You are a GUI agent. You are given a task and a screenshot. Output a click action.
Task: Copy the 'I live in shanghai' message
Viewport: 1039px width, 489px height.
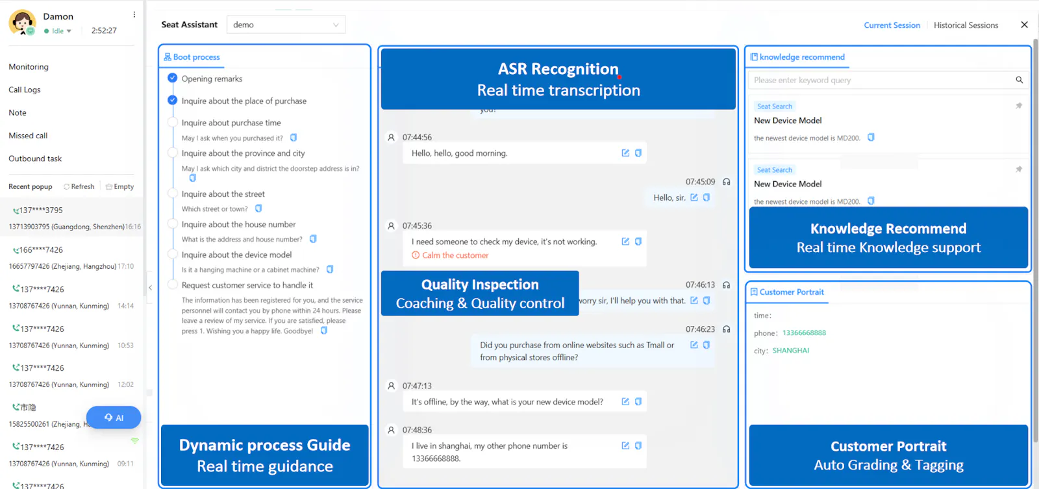[x=638, y=445]
